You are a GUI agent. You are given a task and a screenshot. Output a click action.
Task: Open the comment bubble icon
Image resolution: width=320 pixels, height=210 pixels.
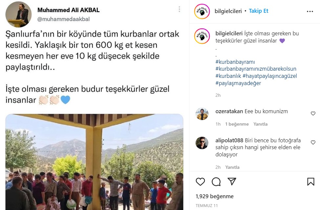(x=216, y=182)
